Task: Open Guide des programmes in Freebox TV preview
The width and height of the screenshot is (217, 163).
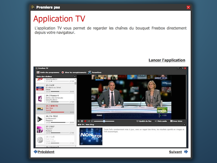Action: (x=48, y=72)
